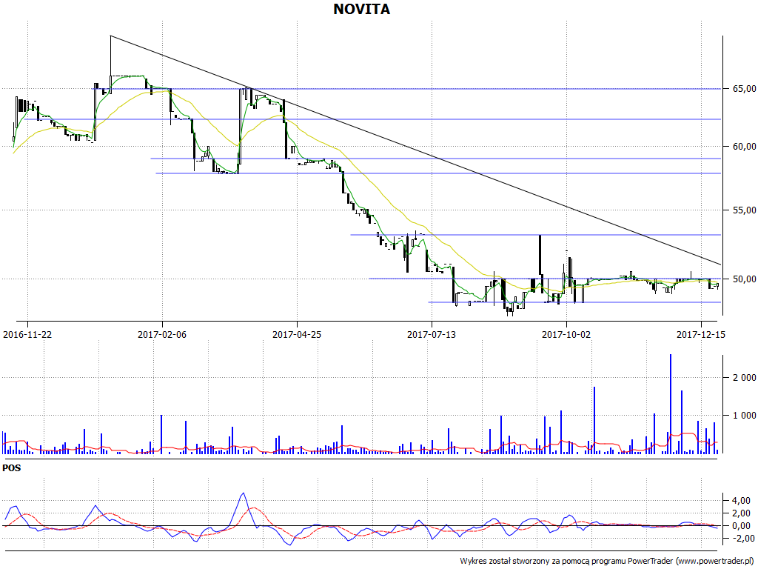Click the 65,00 price axis label
758x569 pixels.
pos(745,89)
